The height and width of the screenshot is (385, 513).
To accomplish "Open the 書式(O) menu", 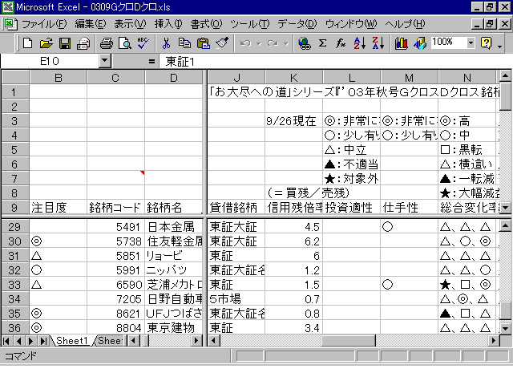I will point(206,24).
